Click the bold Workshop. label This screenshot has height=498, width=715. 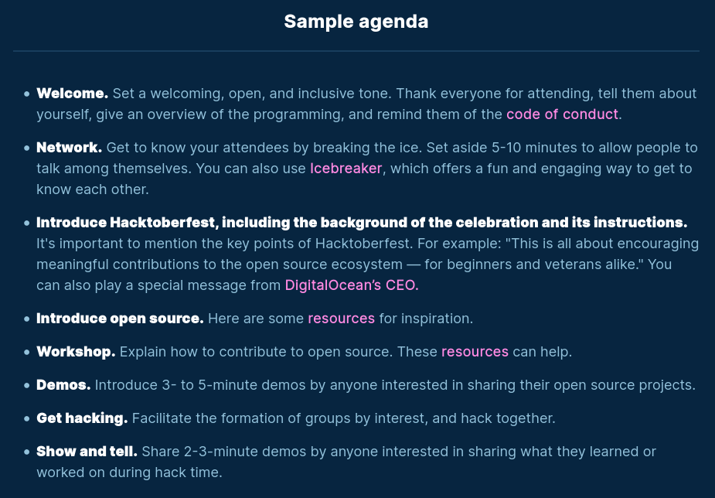[x=77, y=352]
